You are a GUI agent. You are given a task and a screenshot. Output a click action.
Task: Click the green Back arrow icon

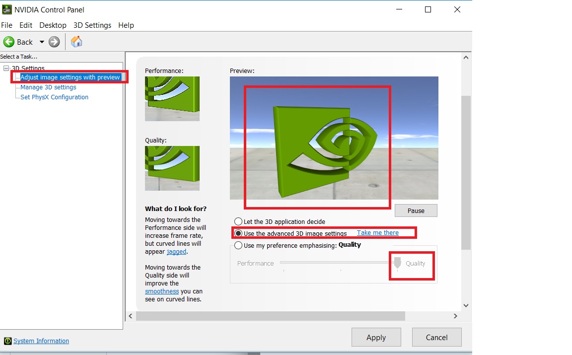(9, 42)
